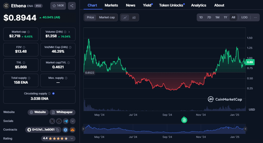Open the X (Twitter) social link
The width and height of the screenshot is (263, 143).
tap(52, 121)
